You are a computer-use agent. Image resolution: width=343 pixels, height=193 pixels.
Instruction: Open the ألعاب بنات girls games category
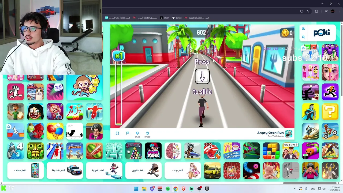(x=183, y=170)
